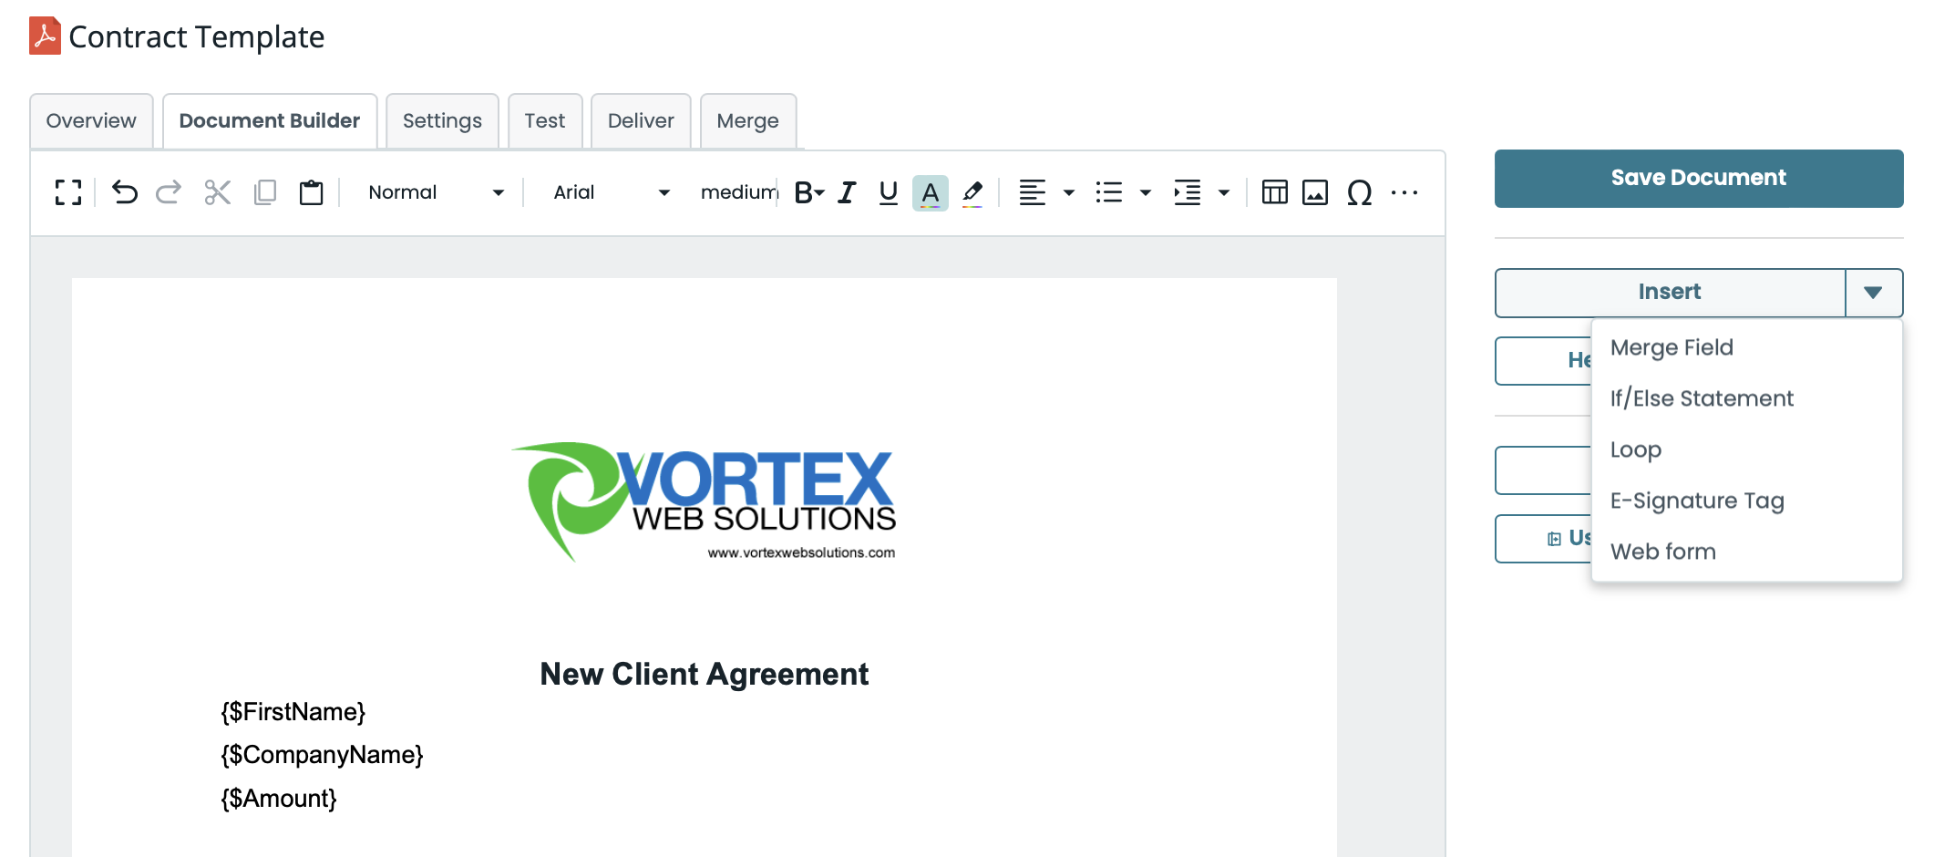Screen dimensions: 1934x857
Task: Open the Normal paragraph style dropdown
Action: (436, 192)
